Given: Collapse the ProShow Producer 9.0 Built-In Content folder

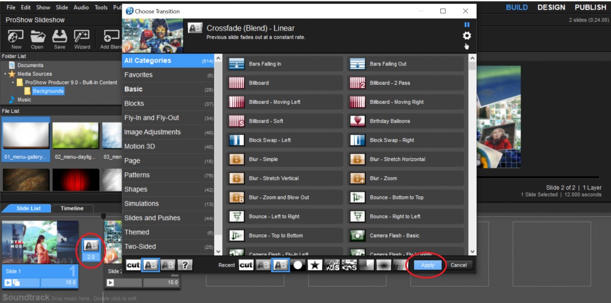Looking at the screenshot, I should (13, 82).
